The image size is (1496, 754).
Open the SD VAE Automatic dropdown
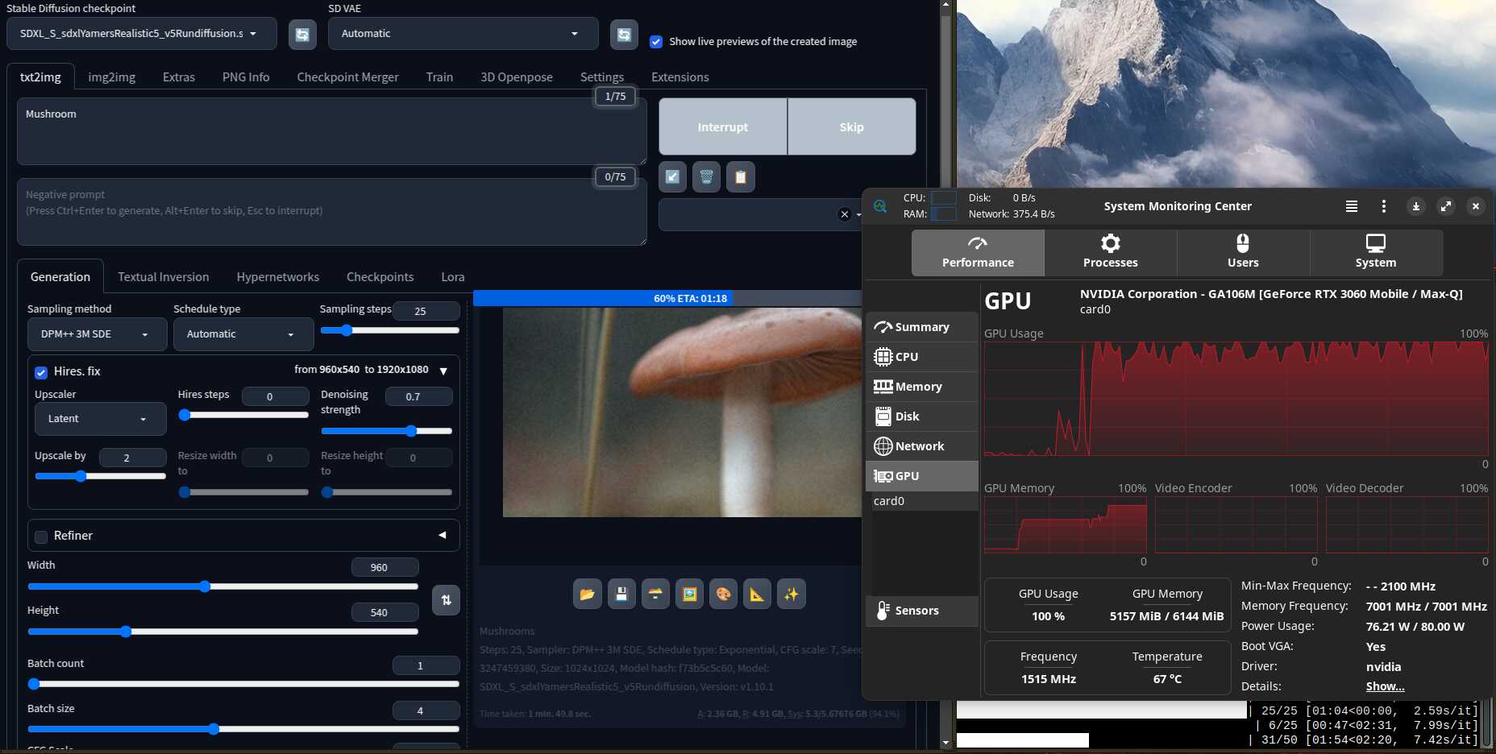(463, 34)
